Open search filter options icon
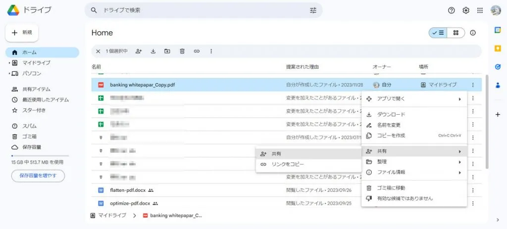Screen dimensions: 507x229 click(313, 10)
